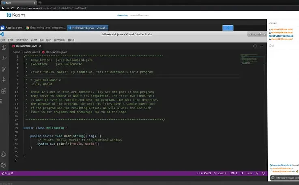Screen dimensions: 299x185
Task: Split the editor to the right
Action: 255,46
